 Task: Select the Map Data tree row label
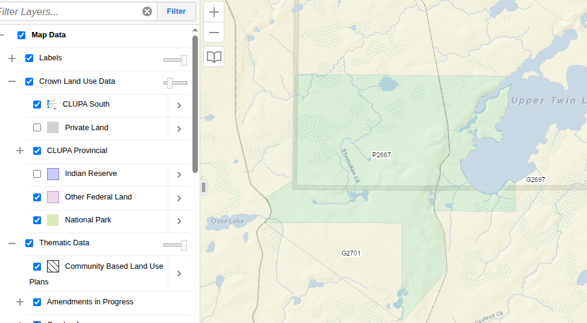pos(49,35)
